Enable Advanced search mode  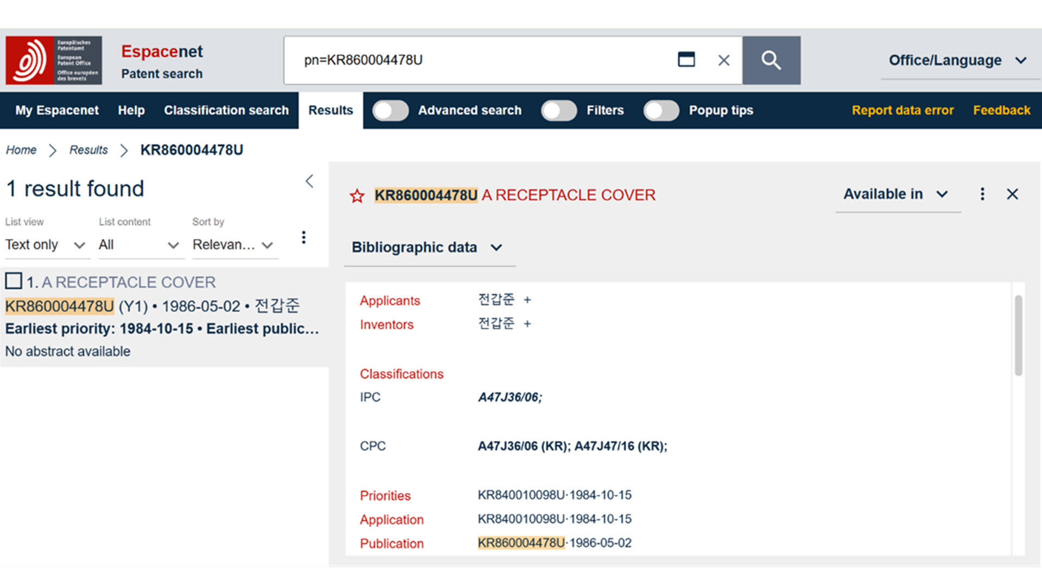(391, 111)
